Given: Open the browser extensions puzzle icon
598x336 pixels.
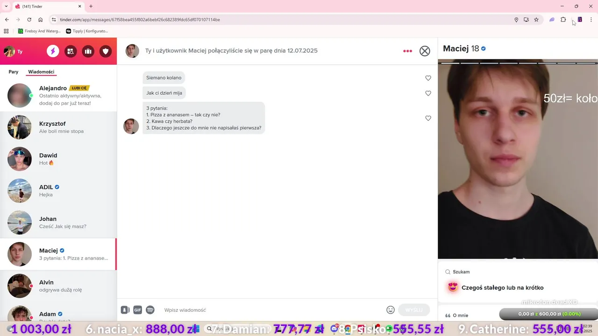Looking at the screenshot, I should [563, 20].
